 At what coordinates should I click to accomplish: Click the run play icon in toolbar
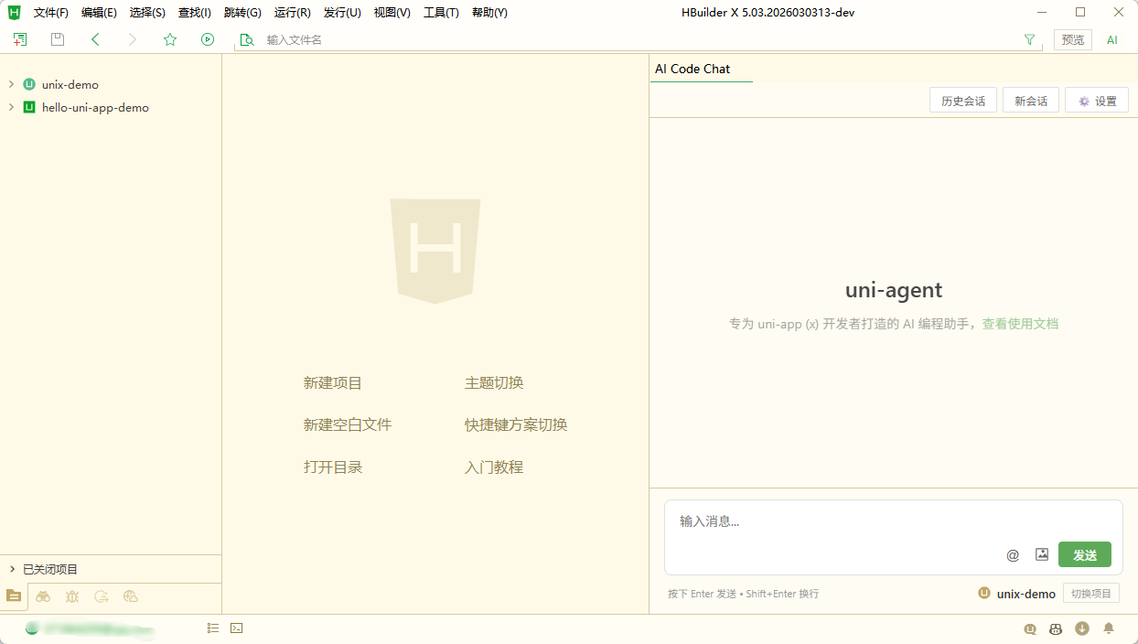pyautogui.click(x=208, y=39)
